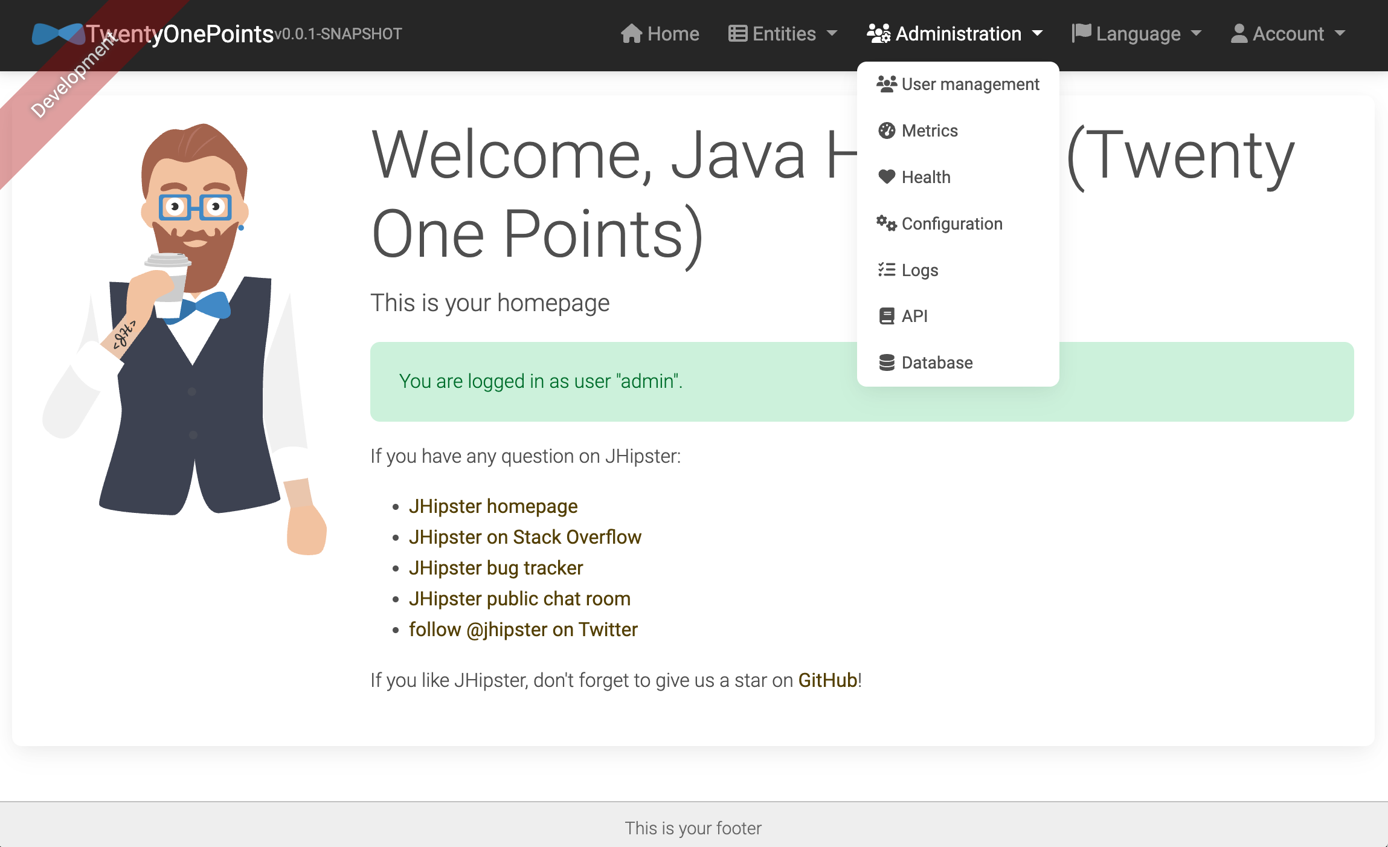Click 'This is your footer' text

coord(693,828)
